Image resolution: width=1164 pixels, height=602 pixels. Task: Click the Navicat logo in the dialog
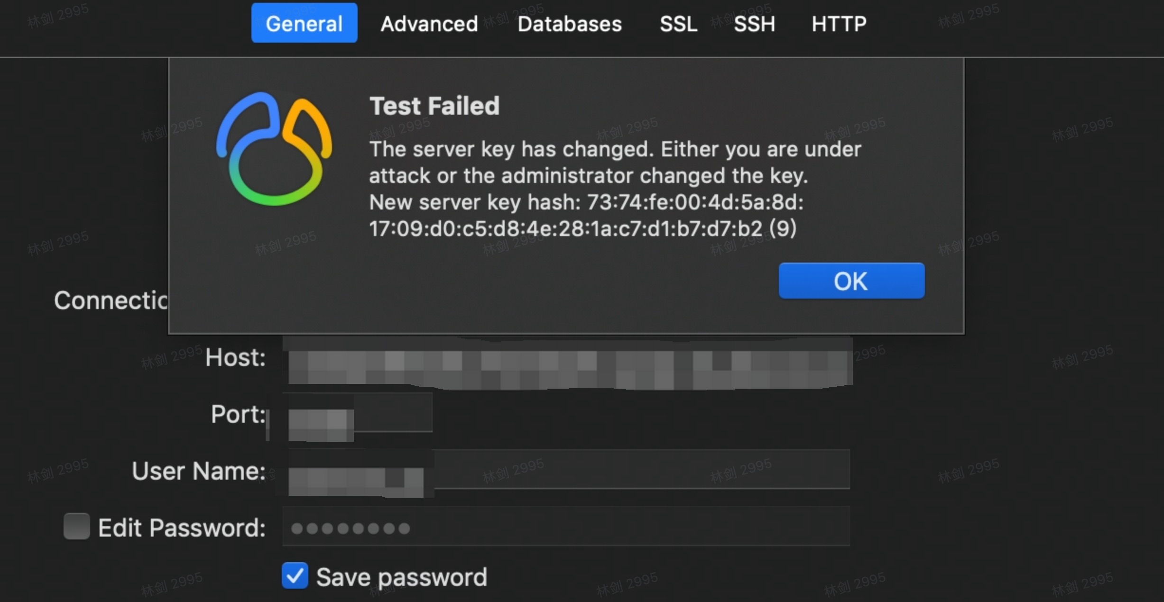click(274, 149)
